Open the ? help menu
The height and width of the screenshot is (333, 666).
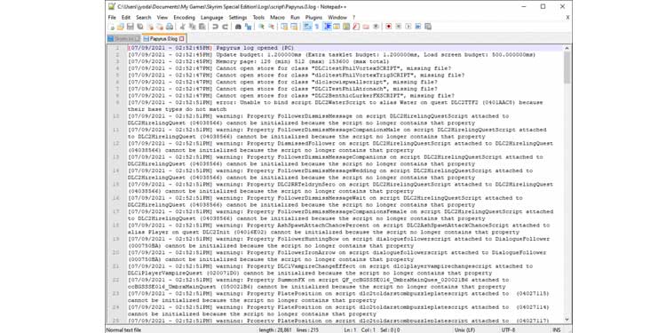[x=353, y=18]
